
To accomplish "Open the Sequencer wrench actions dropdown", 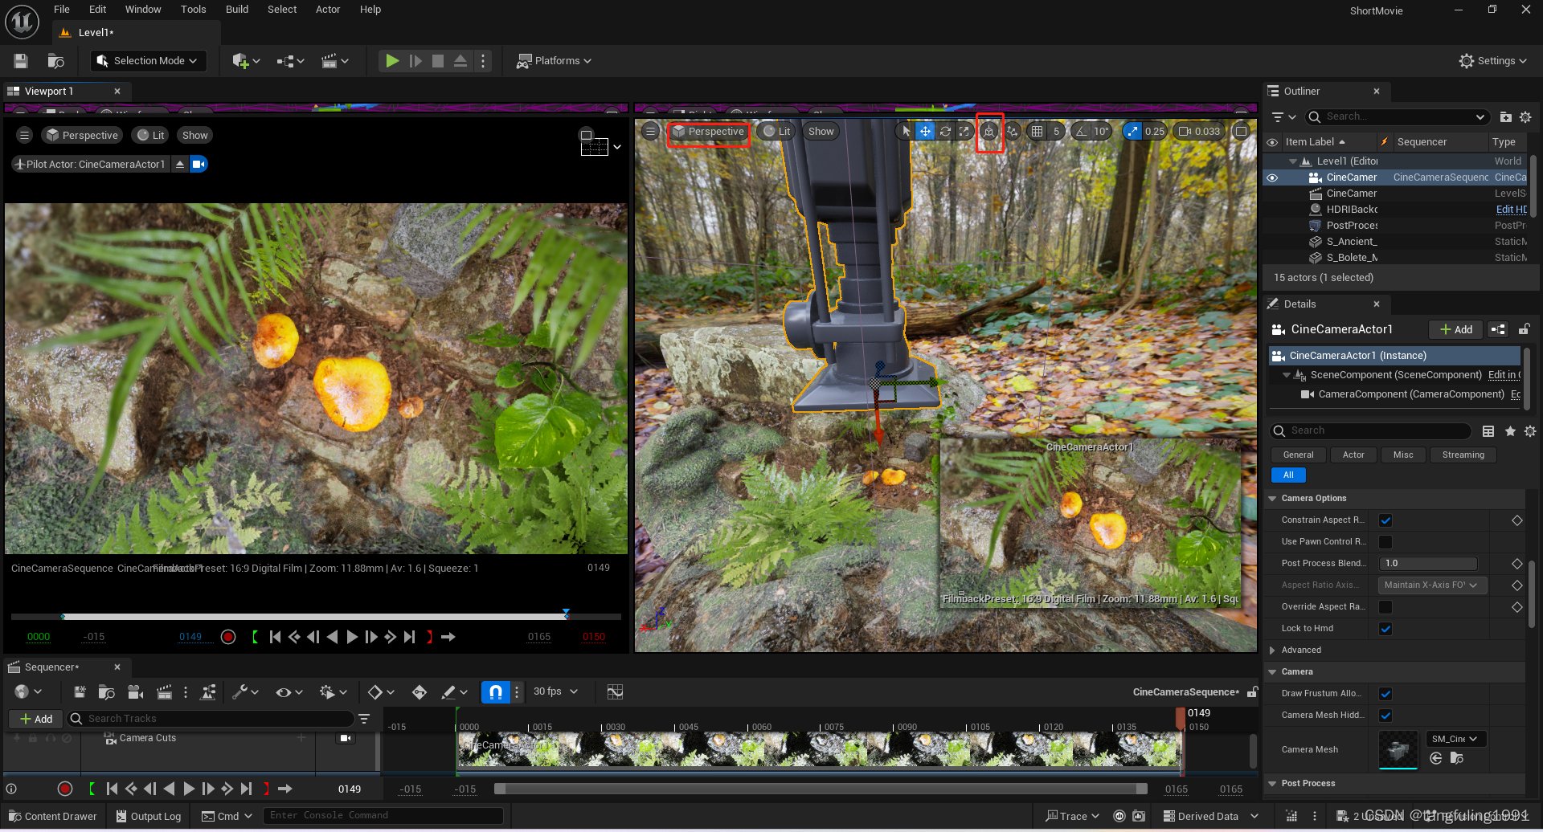I will tap(246, 691).
